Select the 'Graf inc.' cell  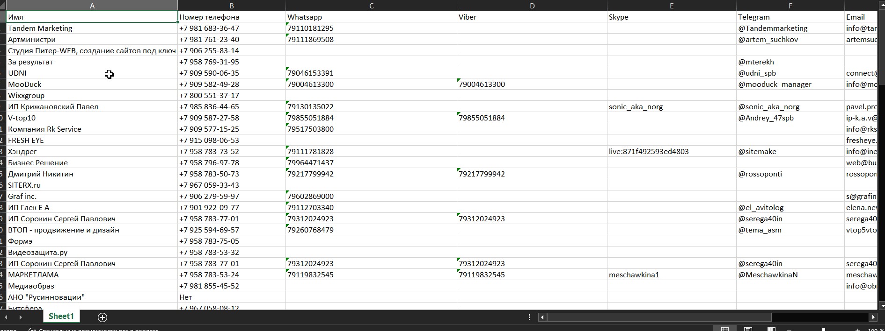point(92,196)
